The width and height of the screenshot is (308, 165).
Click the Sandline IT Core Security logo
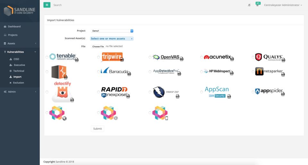coord(20,11)
